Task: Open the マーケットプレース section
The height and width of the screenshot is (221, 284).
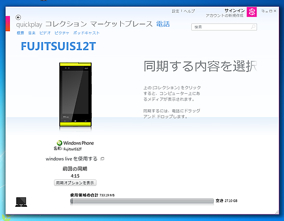Action: (x=121, y=24)
